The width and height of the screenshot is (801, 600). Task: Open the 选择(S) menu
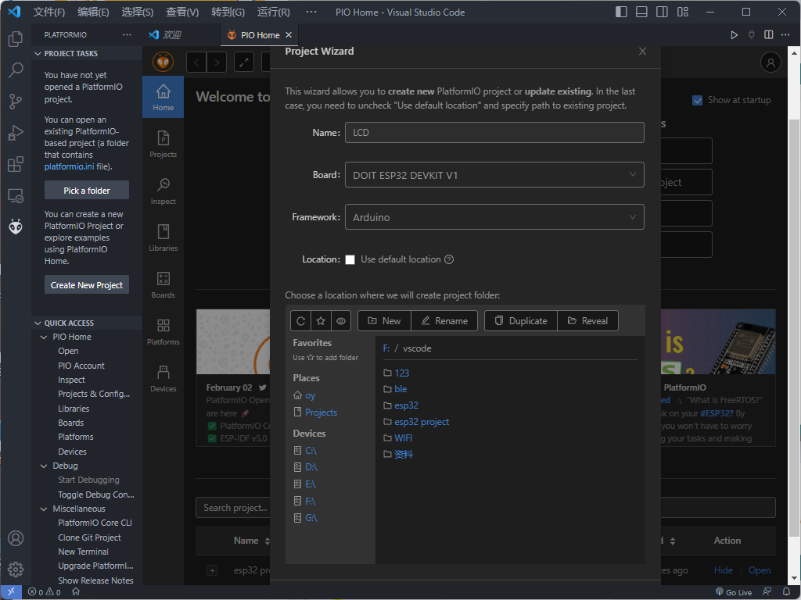[137, 12]
